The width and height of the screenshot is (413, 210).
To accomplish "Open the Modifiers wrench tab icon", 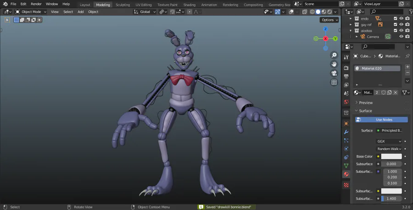I will coord(346,132).
